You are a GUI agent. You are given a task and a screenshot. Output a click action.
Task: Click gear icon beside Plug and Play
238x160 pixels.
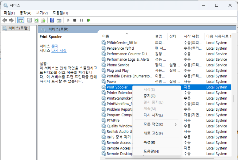[104, 70]
